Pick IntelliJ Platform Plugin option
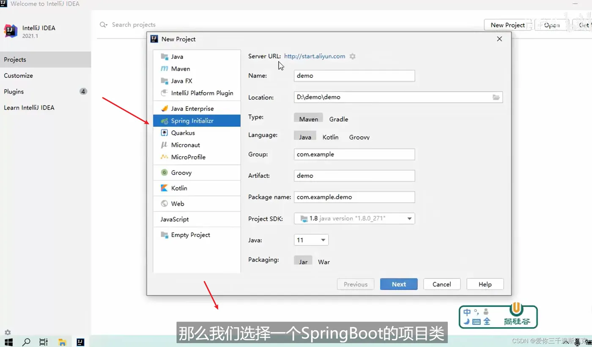592x347 pixels. [197, 93]
